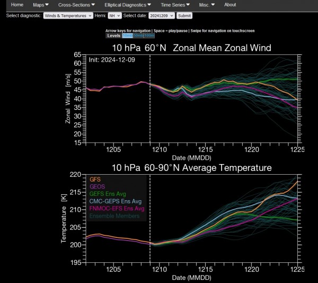Click the GEFS Ens Avg legend label
The image size is (318, 283).
[108, 194]
